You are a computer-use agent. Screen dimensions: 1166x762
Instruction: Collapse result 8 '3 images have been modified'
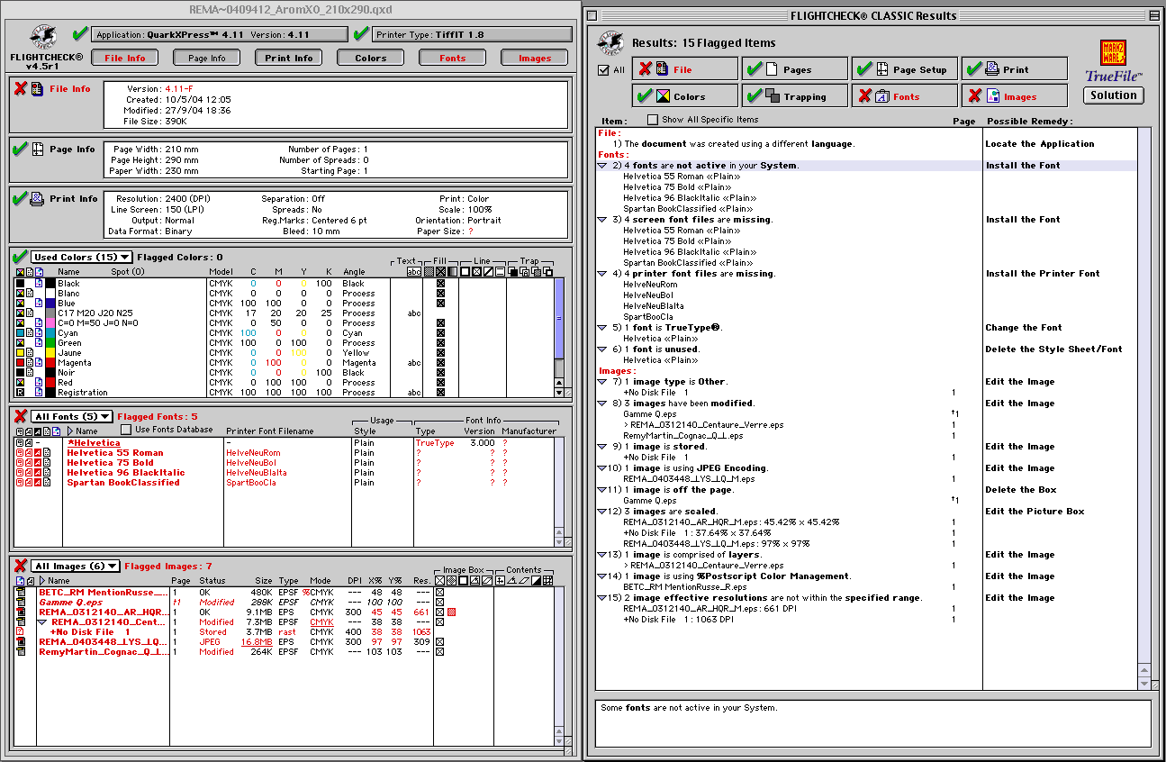point(602,404)
